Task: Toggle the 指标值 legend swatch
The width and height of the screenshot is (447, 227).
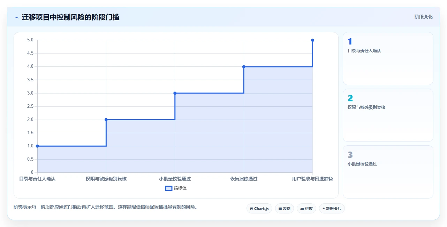Action: pos(168,188)
